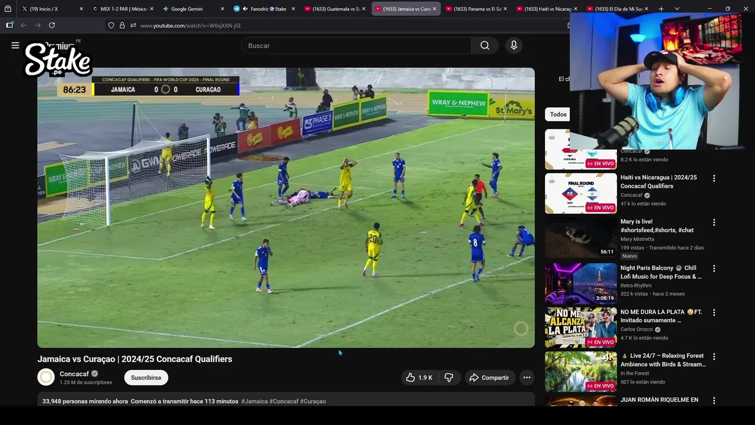Open the Night Paris Balcony video thumbnail
The width and height of the screenshot is (755, 425).
581,283
